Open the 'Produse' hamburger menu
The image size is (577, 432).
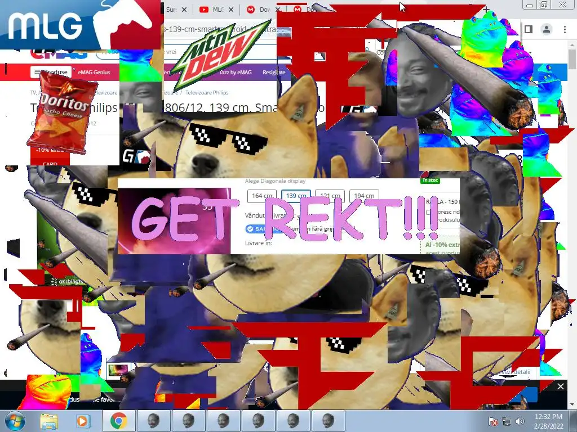51,72
